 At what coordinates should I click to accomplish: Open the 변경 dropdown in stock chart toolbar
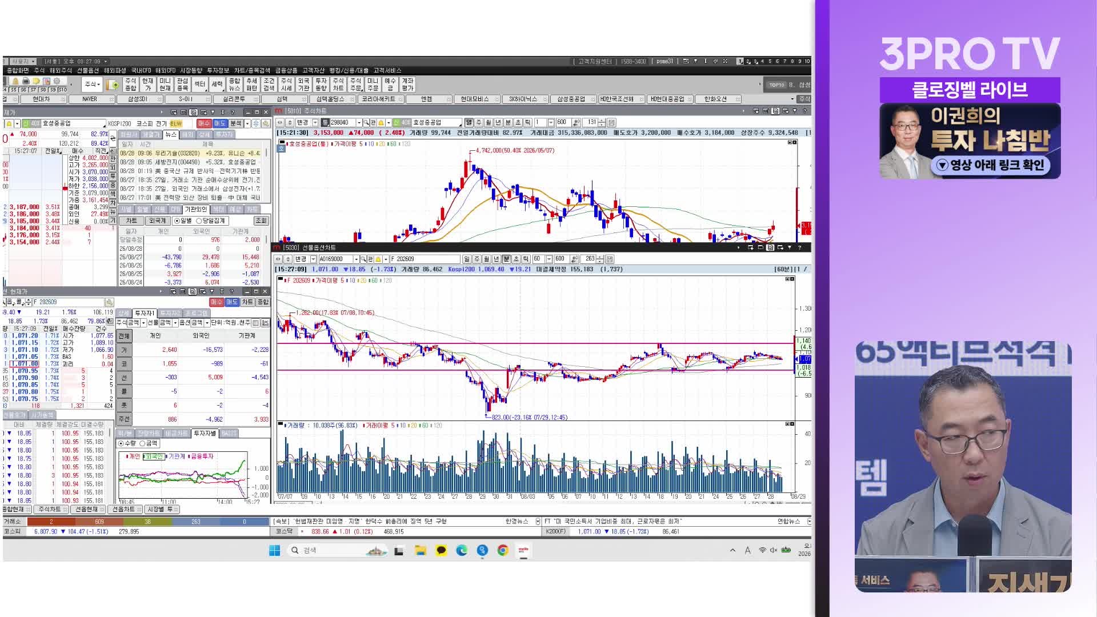315,123
